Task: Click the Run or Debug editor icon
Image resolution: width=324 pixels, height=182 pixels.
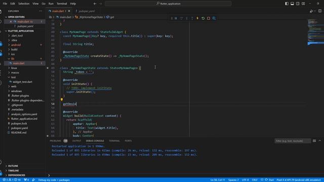Action: coord(311,11)
